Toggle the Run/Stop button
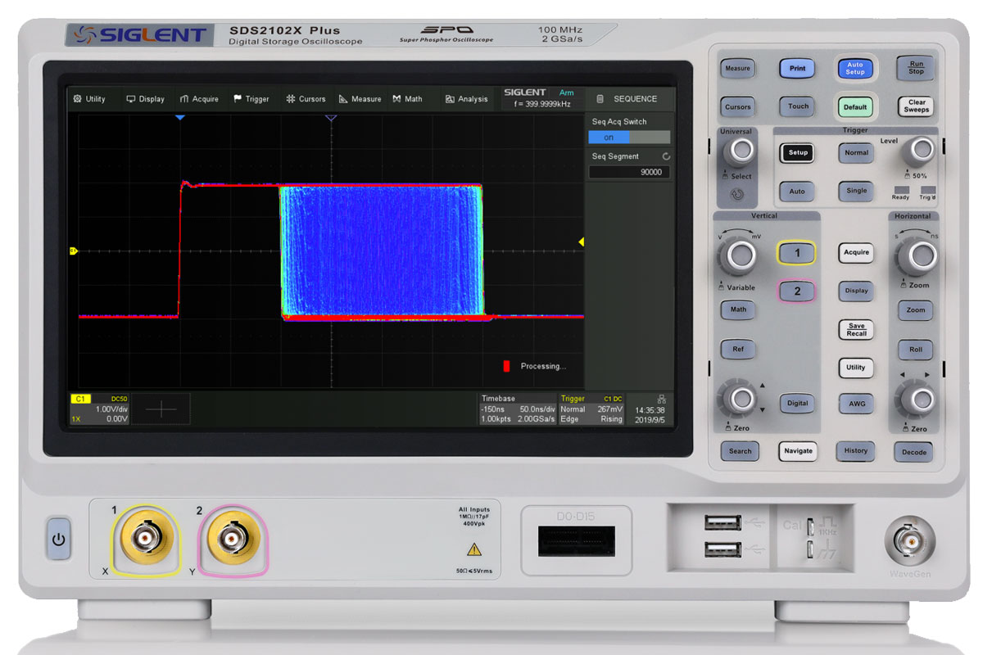Screen dimensions: 983x655 point(916,68)
